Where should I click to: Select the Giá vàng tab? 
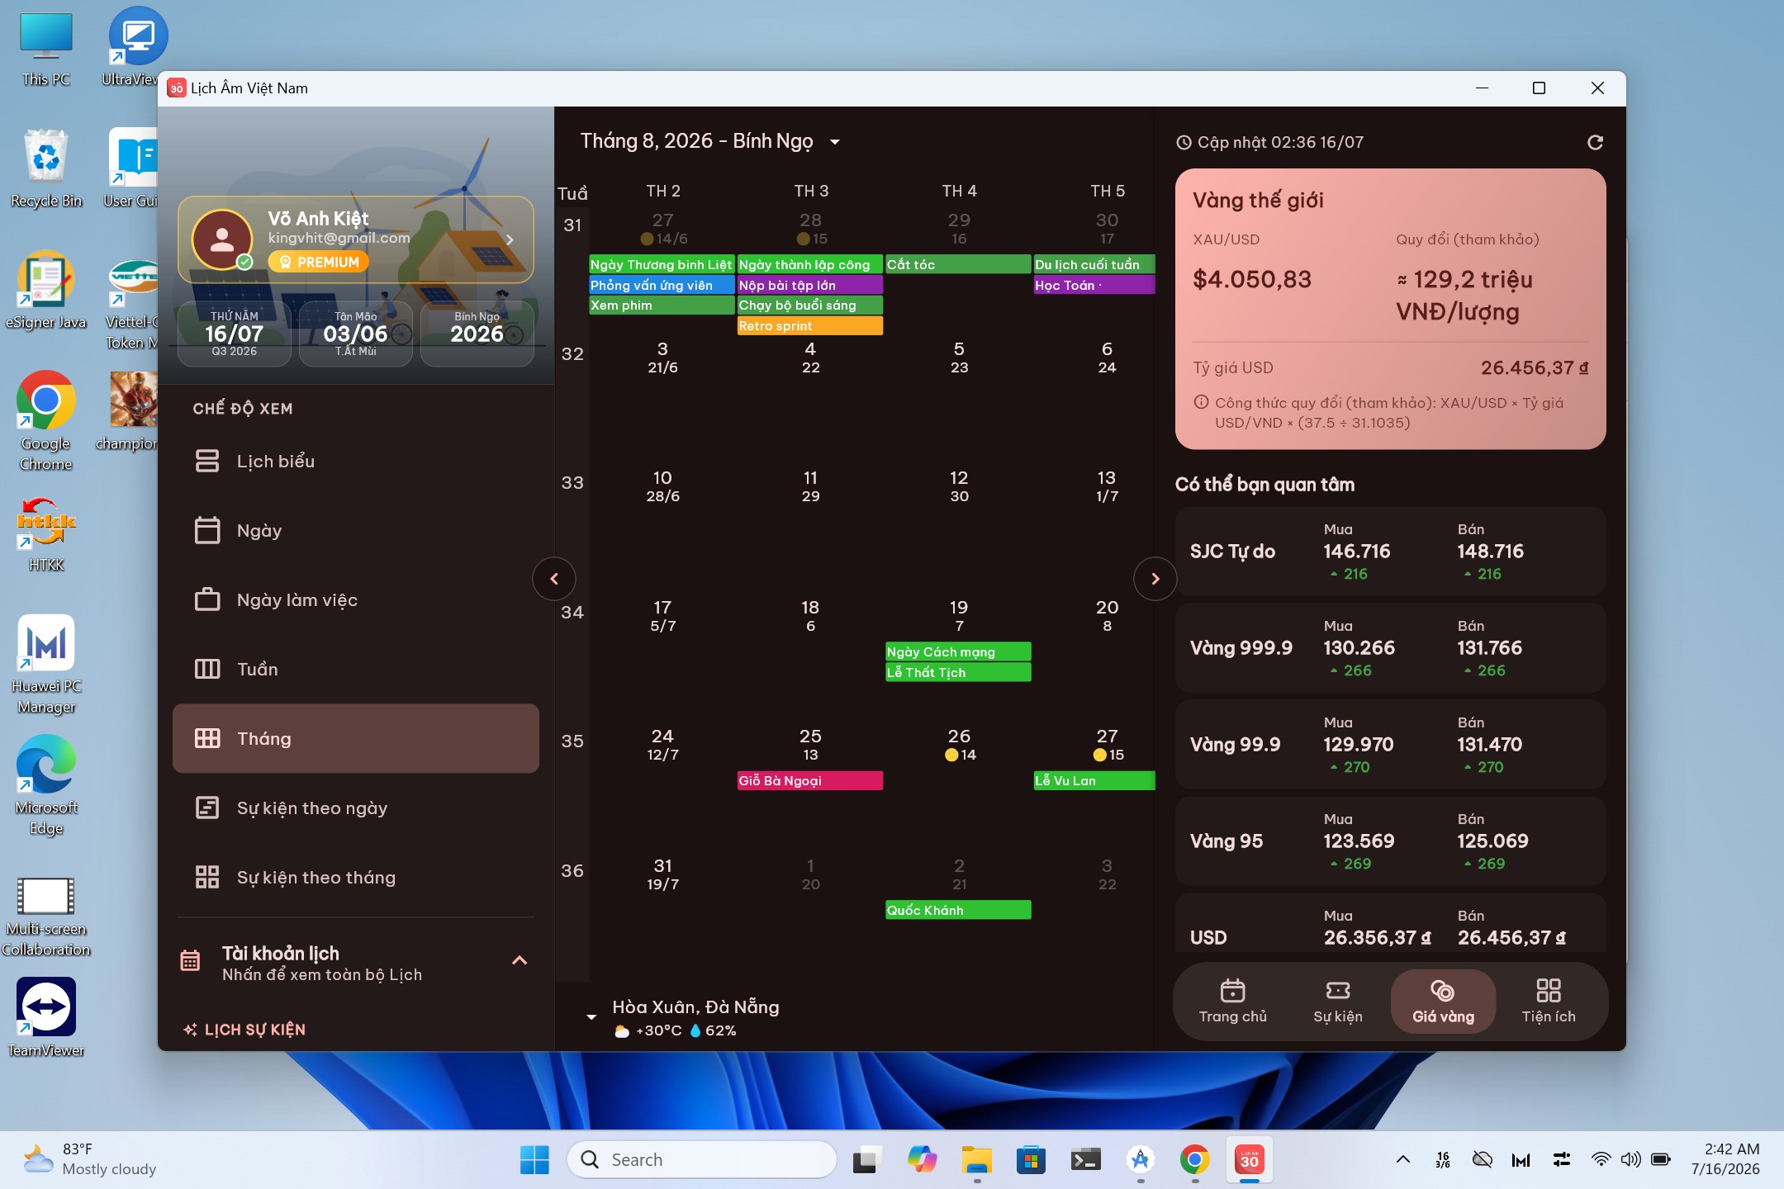(1443, 1002)
